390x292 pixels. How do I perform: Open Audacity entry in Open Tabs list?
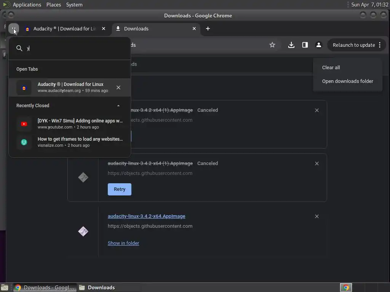click(x=70, y=87)
